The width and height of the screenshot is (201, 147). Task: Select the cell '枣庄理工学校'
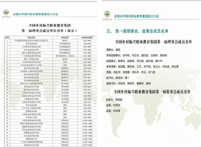point(31,117)
